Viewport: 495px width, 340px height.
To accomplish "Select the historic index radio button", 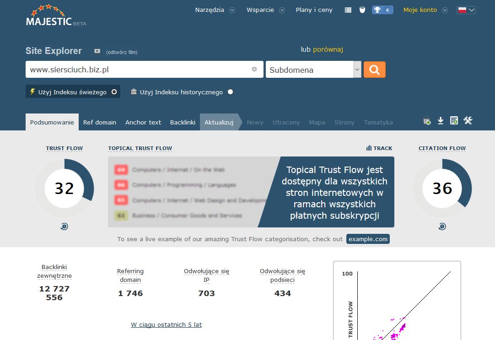I will 231,92.
